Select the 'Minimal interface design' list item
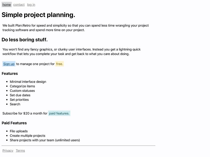This screenshot has height=157, width=210. (x=28, y=82)
